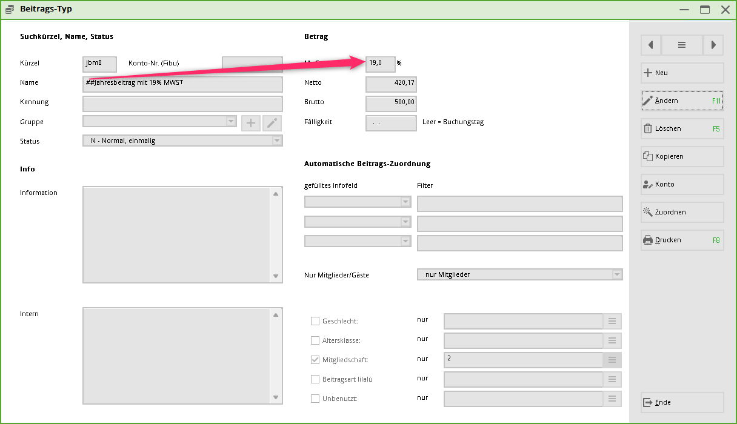The width and height of the screenshot is (737, 424).
Task: Expand the Status dropdown
Action: point(277,141)
